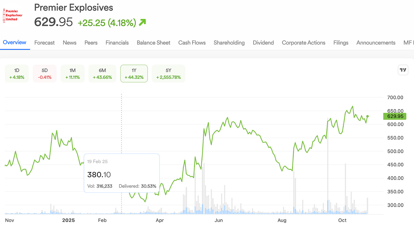The height and width of the screenshot is (229, 414).
Task: Select the 1D timeframe button
Action: tap(17, 74)
